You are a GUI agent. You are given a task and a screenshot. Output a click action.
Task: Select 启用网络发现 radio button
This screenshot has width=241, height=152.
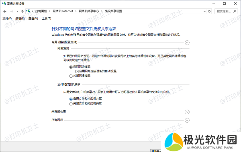[x=71, y=67]
